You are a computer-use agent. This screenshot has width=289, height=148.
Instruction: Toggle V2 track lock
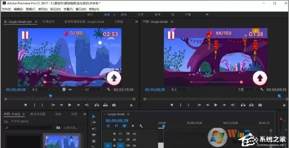coord(114,139)
